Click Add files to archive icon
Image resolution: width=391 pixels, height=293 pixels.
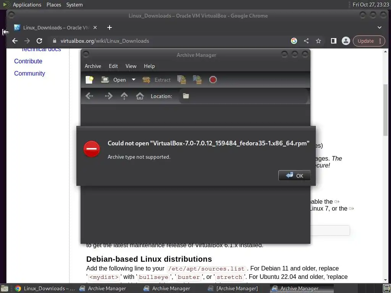pos(181,80)
